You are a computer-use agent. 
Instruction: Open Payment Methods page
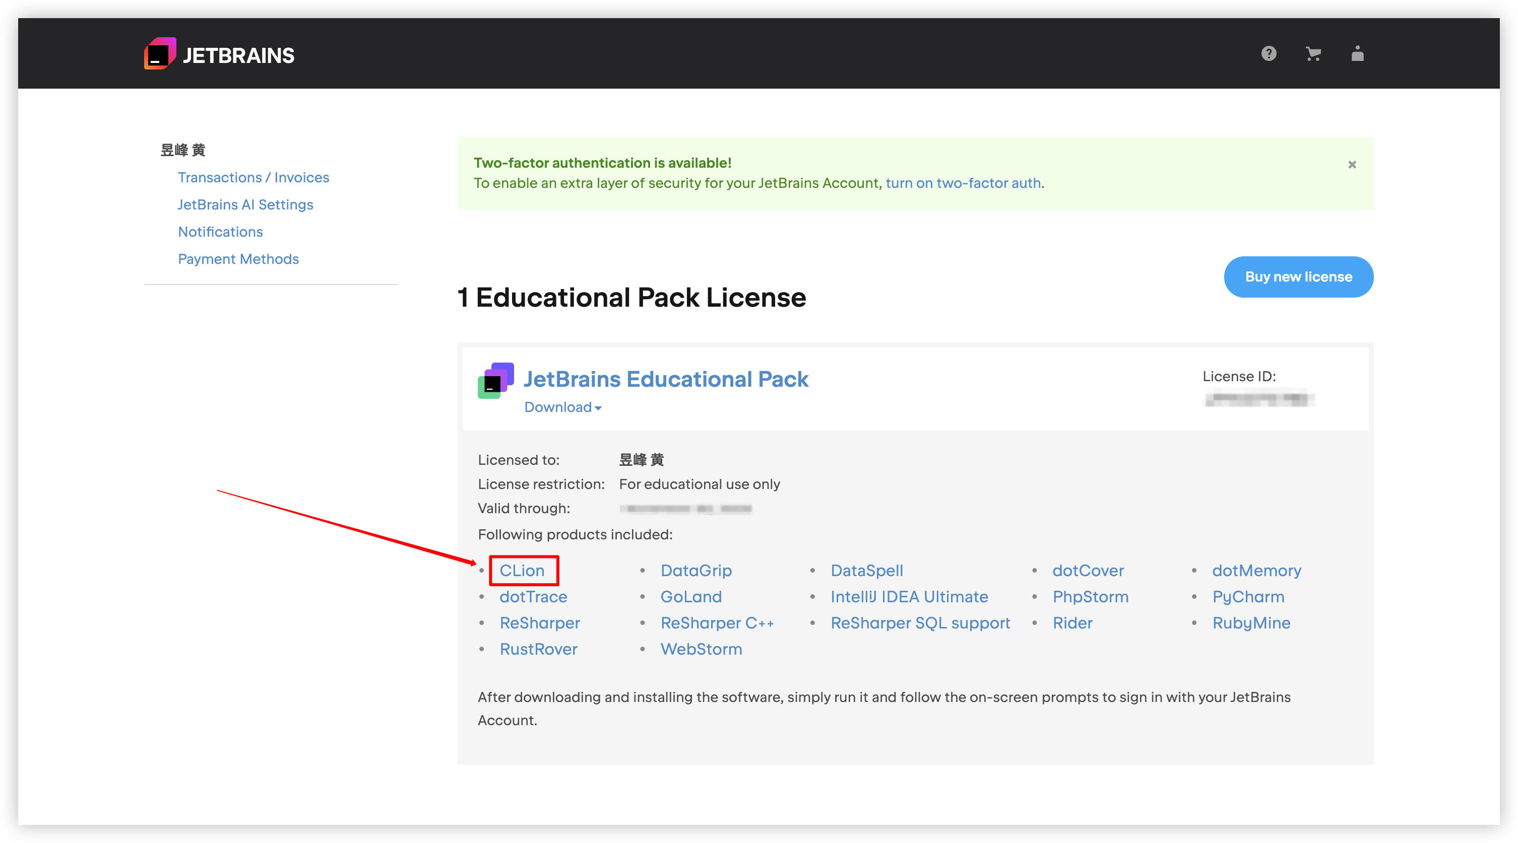[238, 259]
